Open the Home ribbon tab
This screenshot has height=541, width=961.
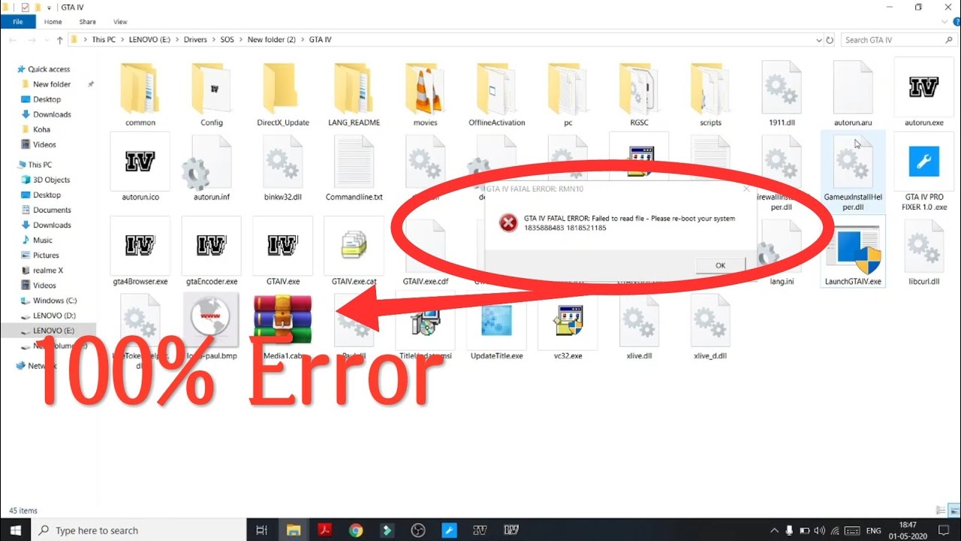53,22
